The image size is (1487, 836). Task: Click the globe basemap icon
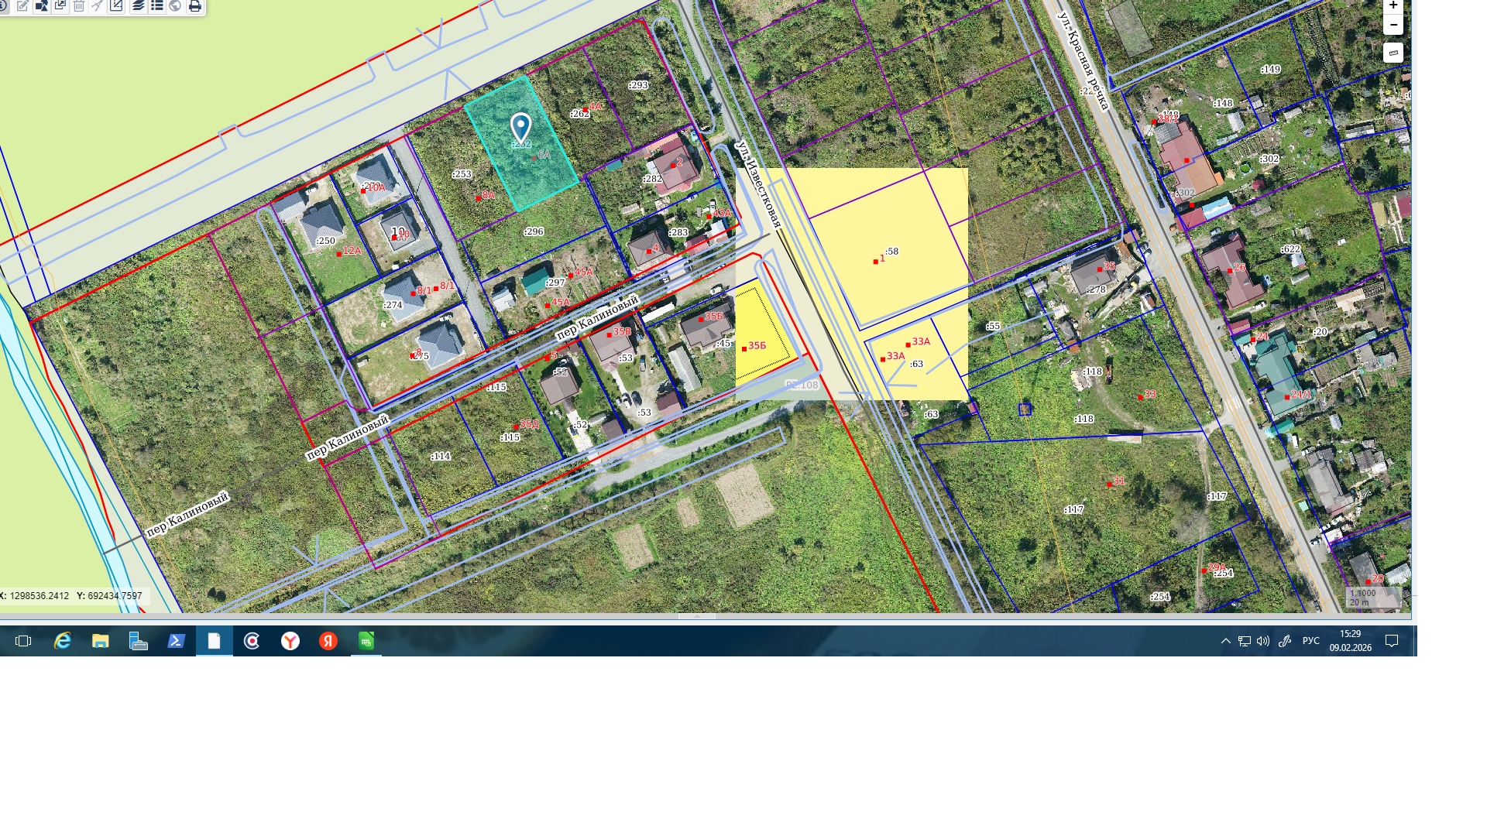175,6
